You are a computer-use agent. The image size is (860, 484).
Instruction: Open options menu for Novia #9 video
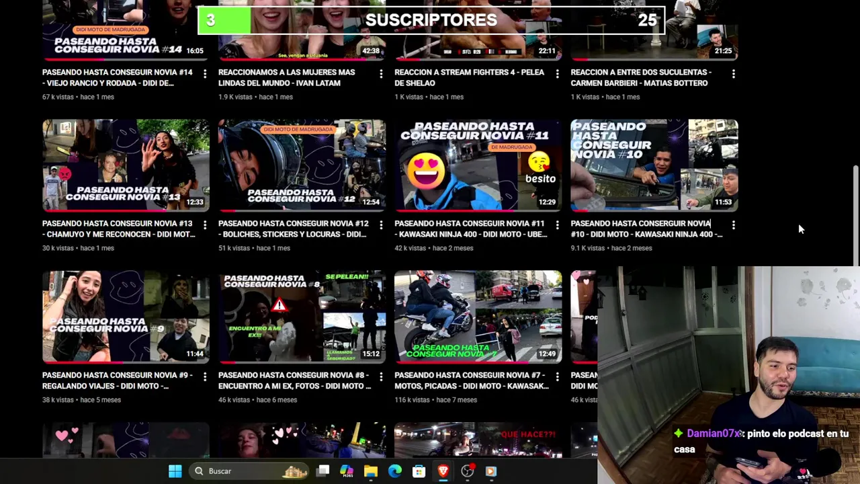[205, 376]
